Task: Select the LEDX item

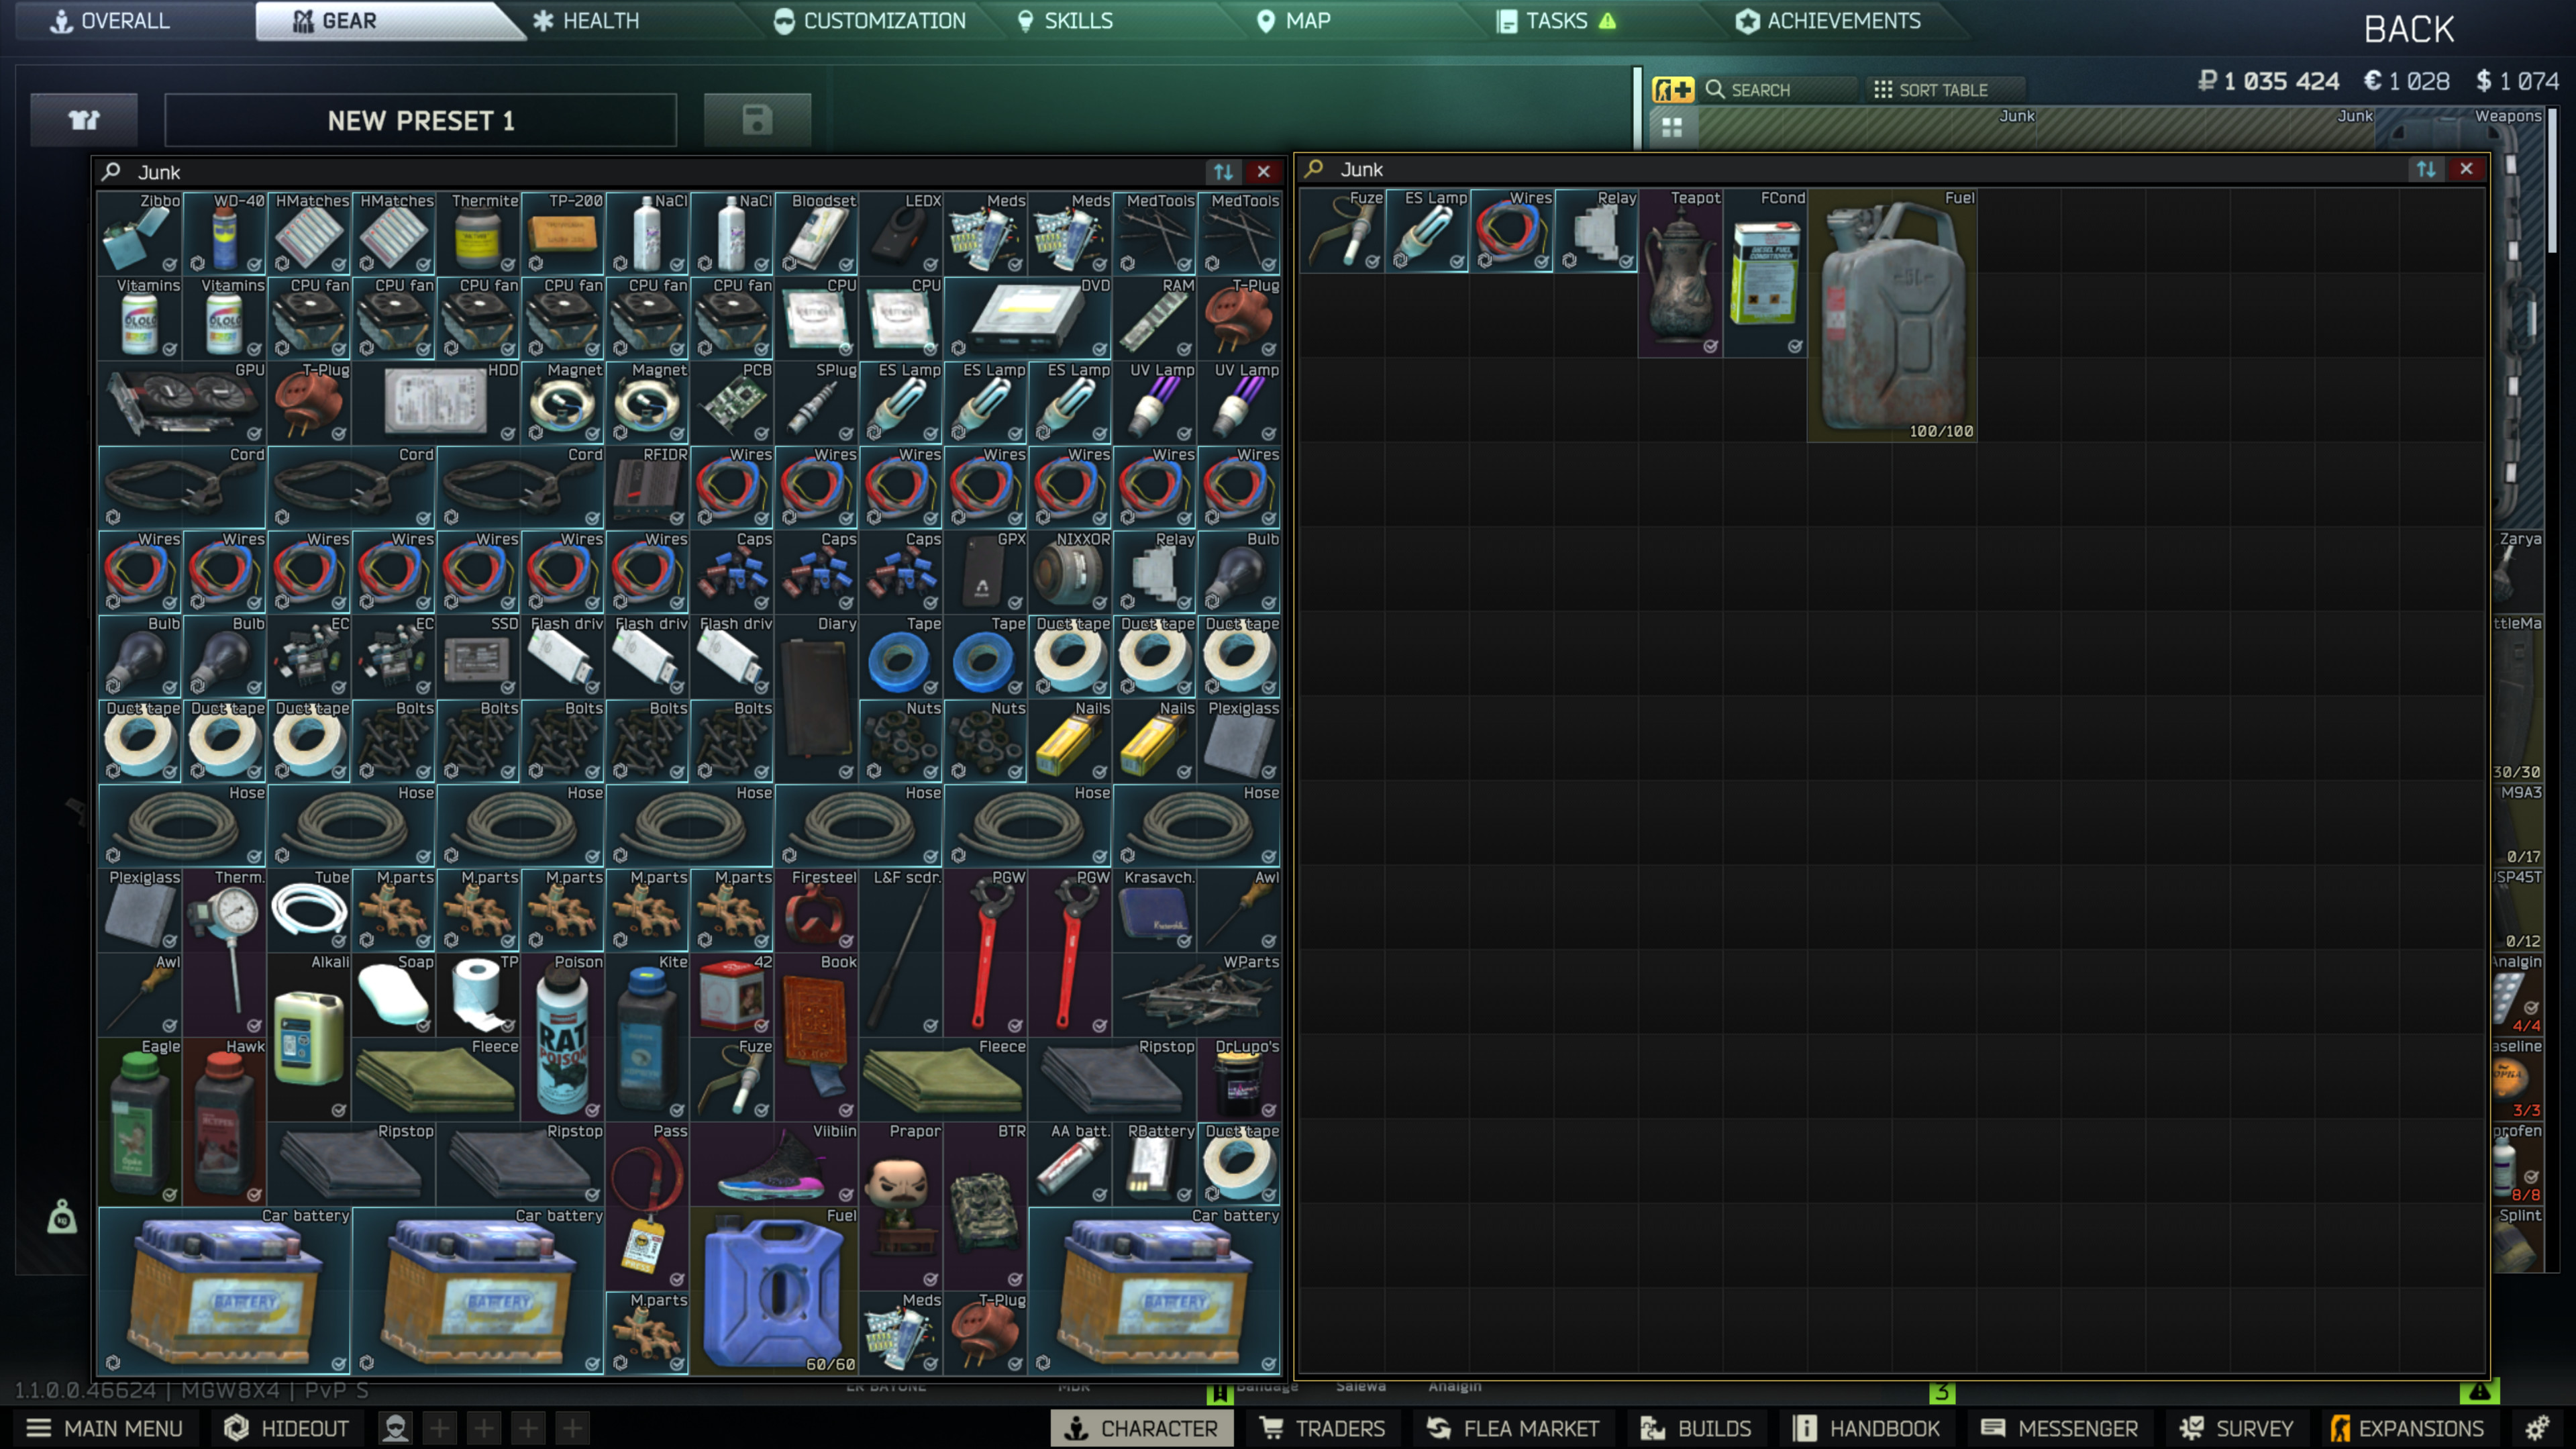Action: point(901,233)
